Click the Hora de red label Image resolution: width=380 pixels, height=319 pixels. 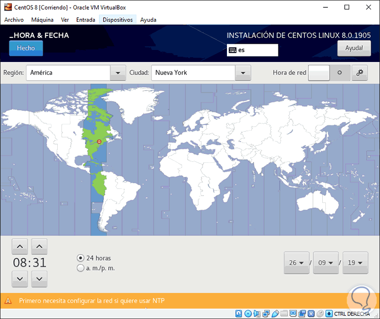pyautogui.click(x=289, y=73)
